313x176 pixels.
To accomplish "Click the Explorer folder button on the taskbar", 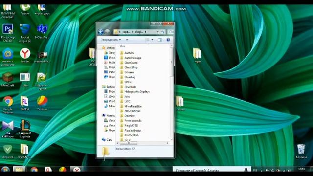I will 19,169.
